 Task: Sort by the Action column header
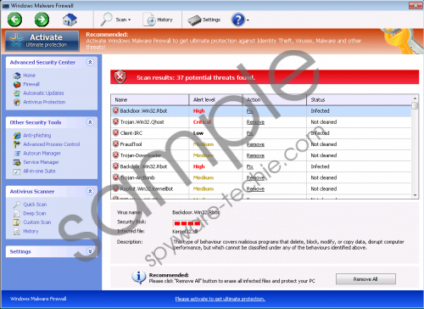pos(275,99)
